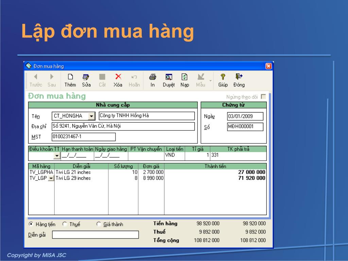The image size is (348, 261).
Task: Click the Hoãn undo icon
Action: 134,77
